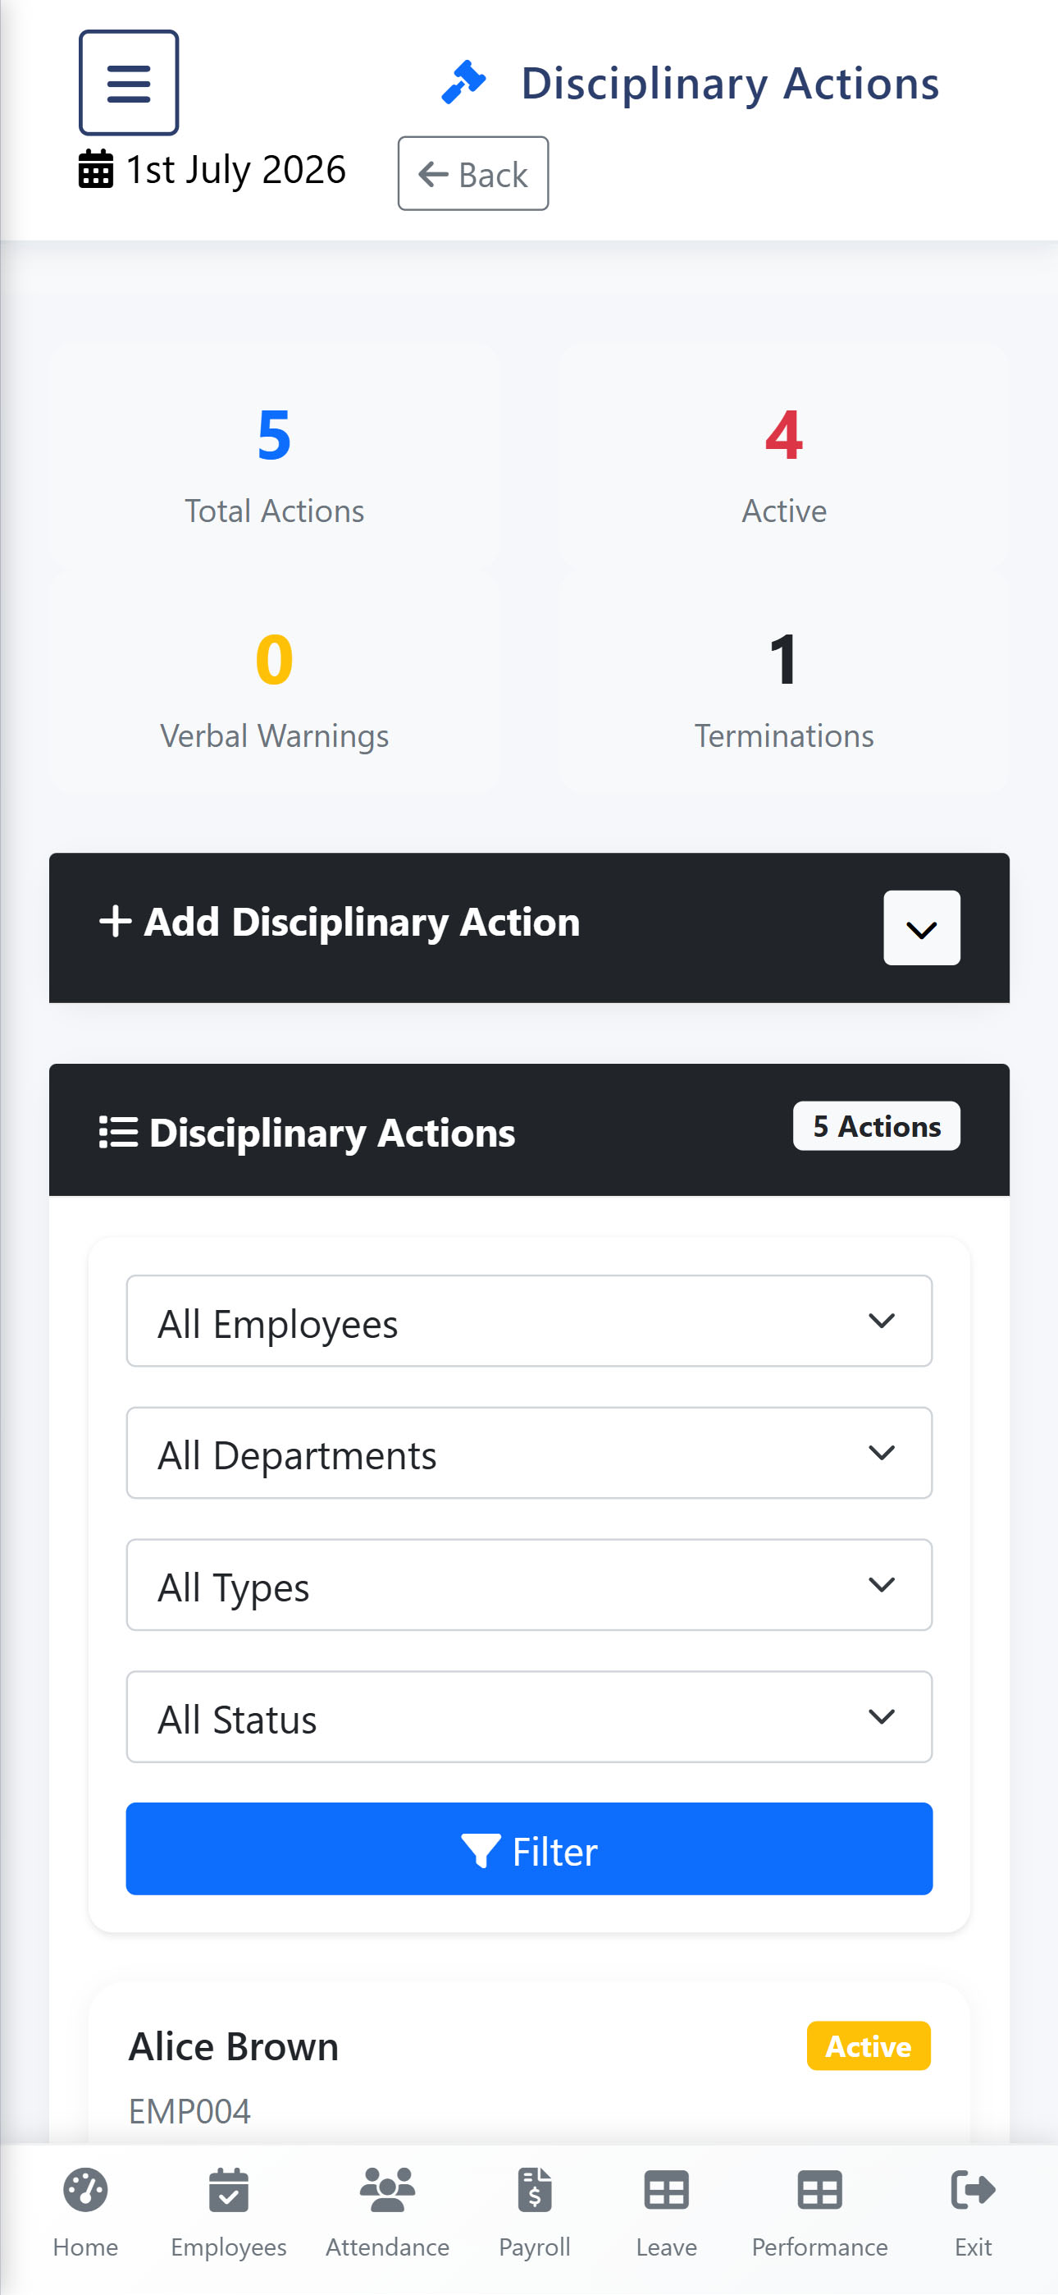Open the Payroll tab in the bottom nav
The width and height of the screenshot is (1058, 2295).
click(x=535, y=2214)
